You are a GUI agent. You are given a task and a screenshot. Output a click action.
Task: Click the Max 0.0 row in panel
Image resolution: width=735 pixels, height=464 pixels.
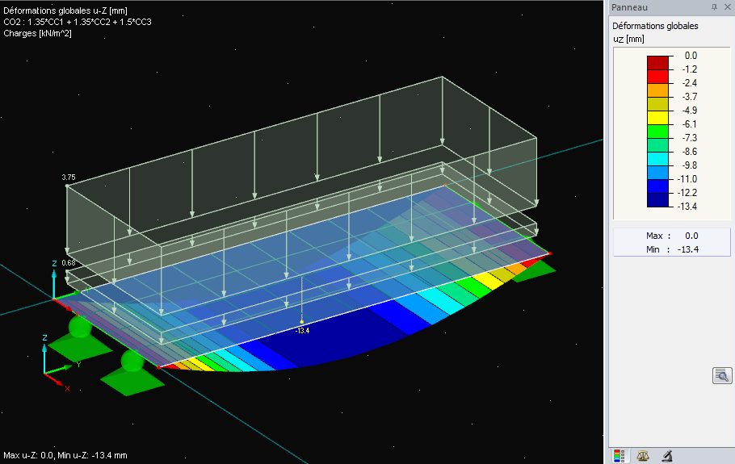pos(672,236)
